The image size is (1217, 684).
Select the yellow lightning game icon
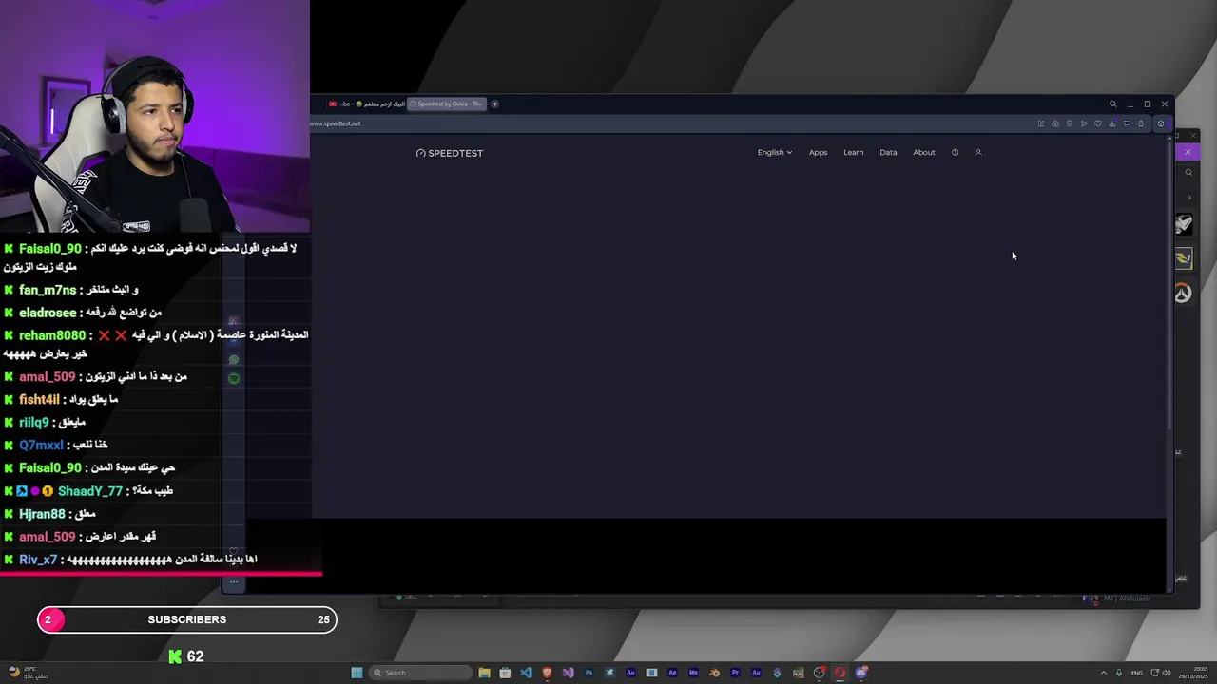click(x=1183, y=258)
